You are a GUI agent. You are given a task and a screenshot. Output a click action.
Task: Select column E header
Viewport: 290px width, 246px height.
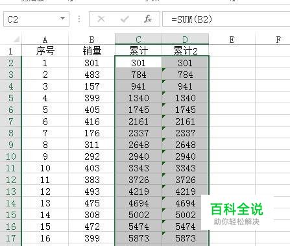232,40
